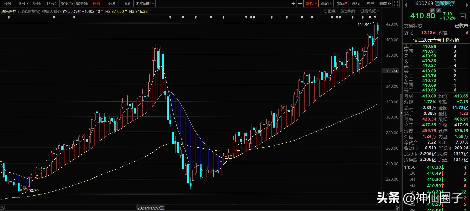Click the stock code 600763
This screenshot has height=211, width=470.
(424, 3)
